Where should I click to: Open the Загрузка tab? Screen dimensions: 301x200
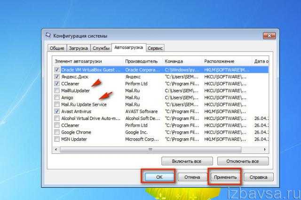click(79, 48)
